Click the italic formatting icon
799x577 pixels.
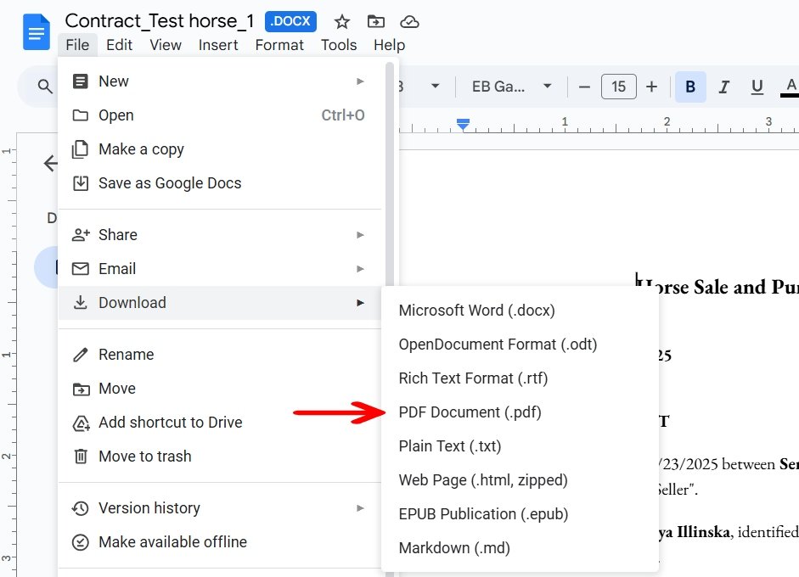723,87
